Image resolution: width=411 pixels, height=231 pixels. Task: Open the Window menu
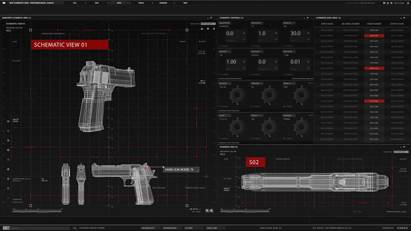pyautogui.click(x=163, y=3)
